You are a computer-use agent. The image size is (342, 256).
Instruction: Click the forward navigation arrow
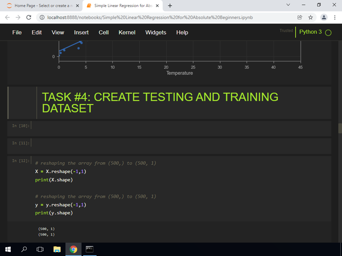(x=18, y=17)
